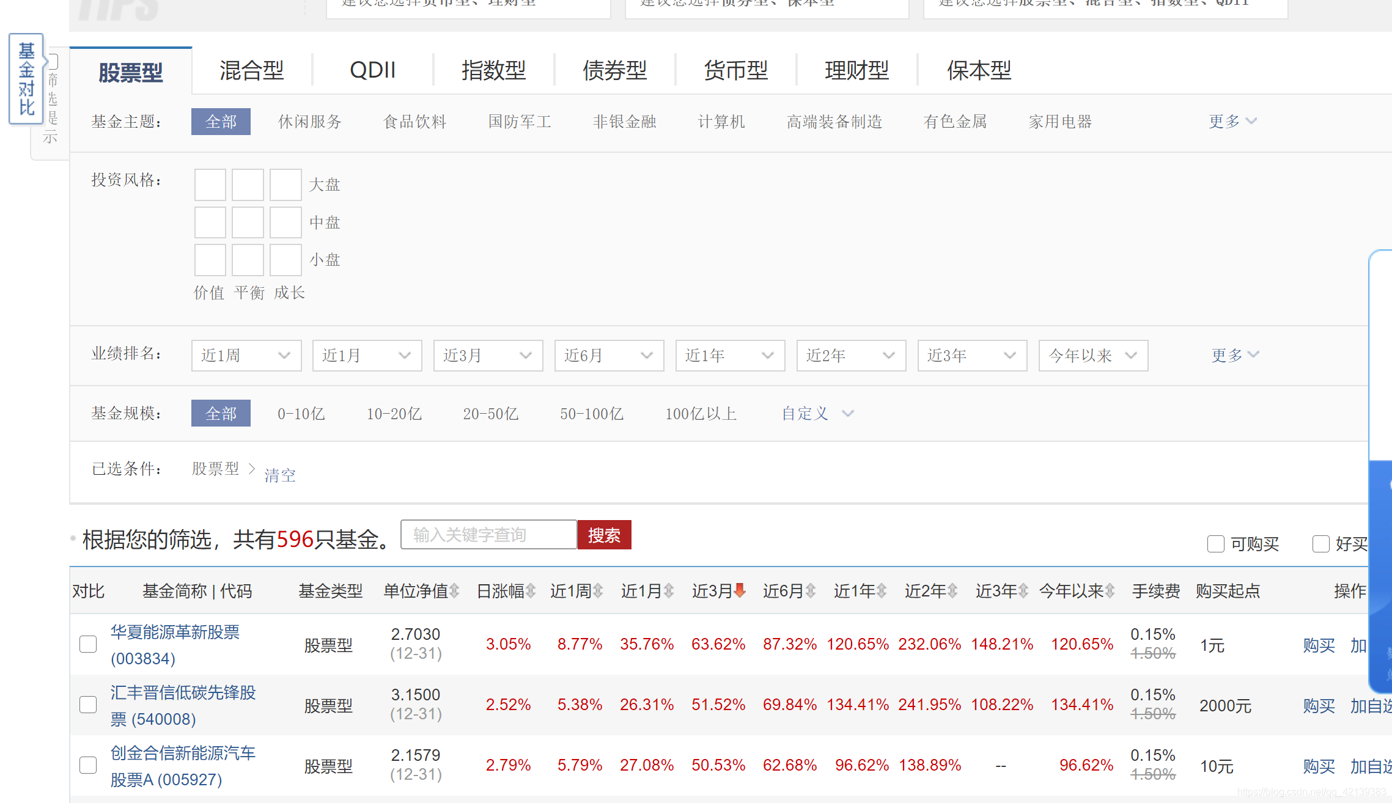The image size is (1392, 803).
Task: Open fund 创金合信新能源汽车股票A (005927)
Action: 183,766
